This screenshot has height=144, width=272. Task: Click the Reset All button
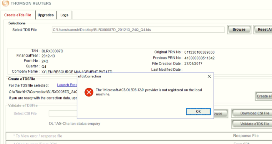[264, 30]
